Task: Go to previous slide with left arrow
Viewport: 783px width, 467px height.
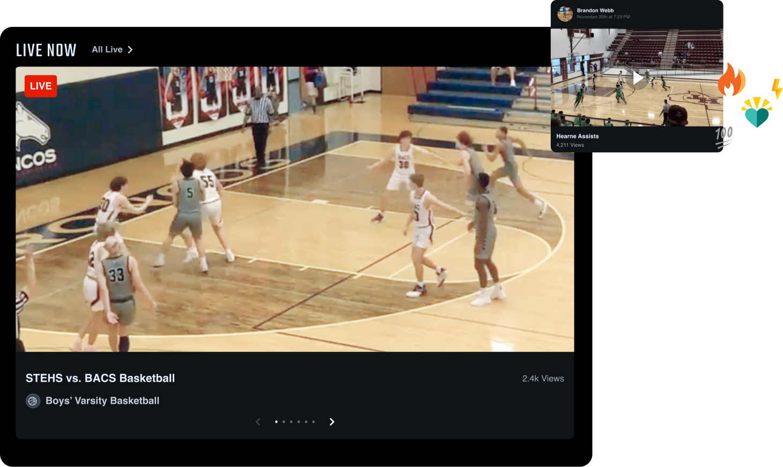Action: [x=258, y=422]
